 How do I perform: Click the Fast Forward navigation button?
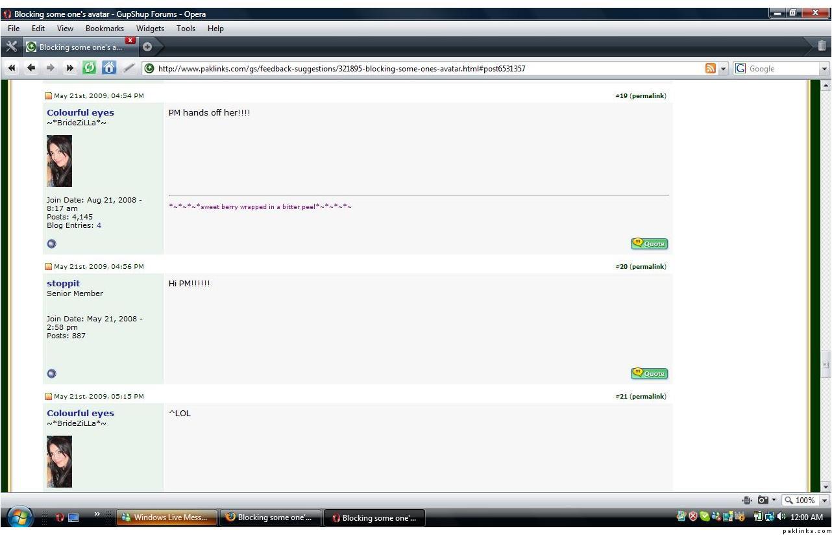tap(70, 68)
